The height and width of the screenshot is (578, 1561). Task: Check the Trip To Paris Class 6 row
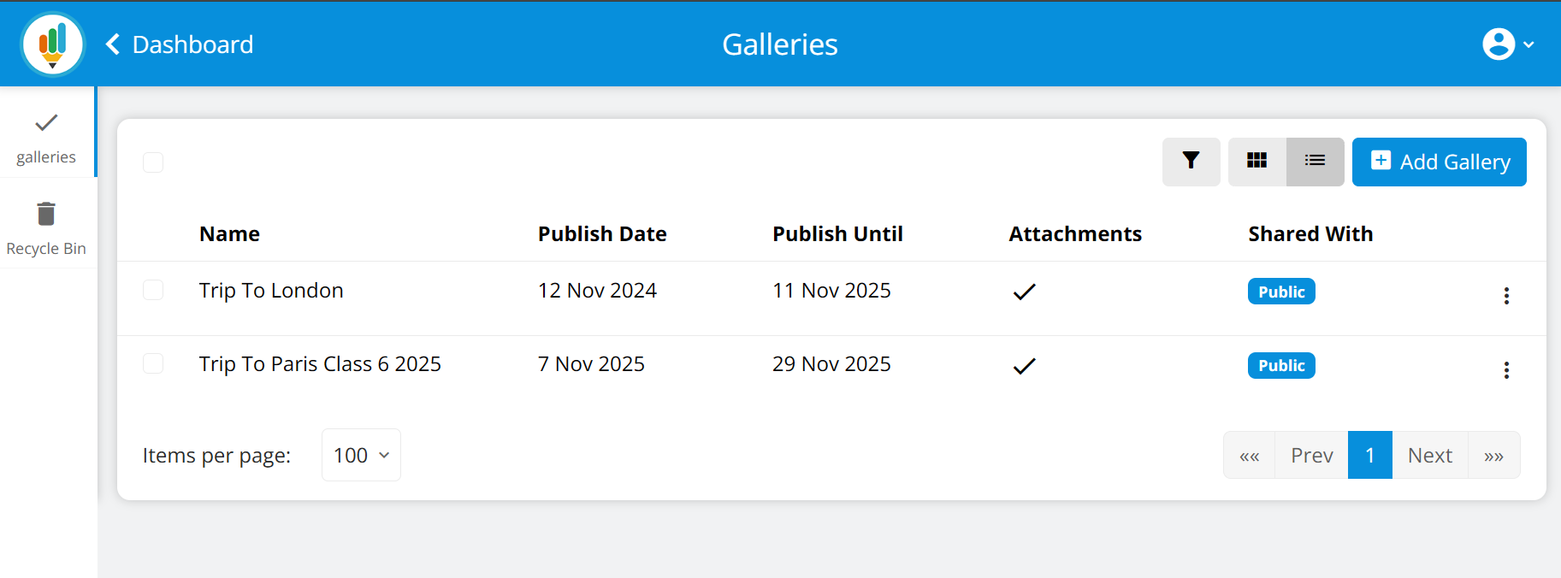click(x=153, y=363)
